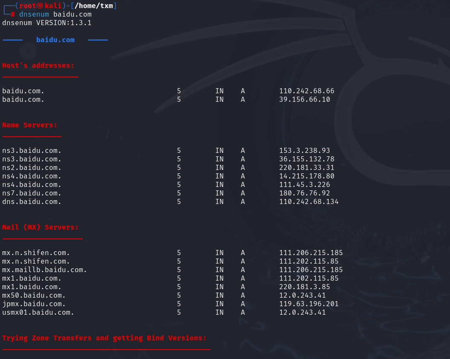
Task: Click ns4.baidu.com. in the 111.45.3.226 row
Action: (x=32, y=185)
